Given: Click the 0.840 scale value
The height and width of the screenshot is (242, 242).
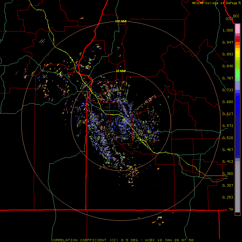Looking at the screenshot, I should (228, 66).
